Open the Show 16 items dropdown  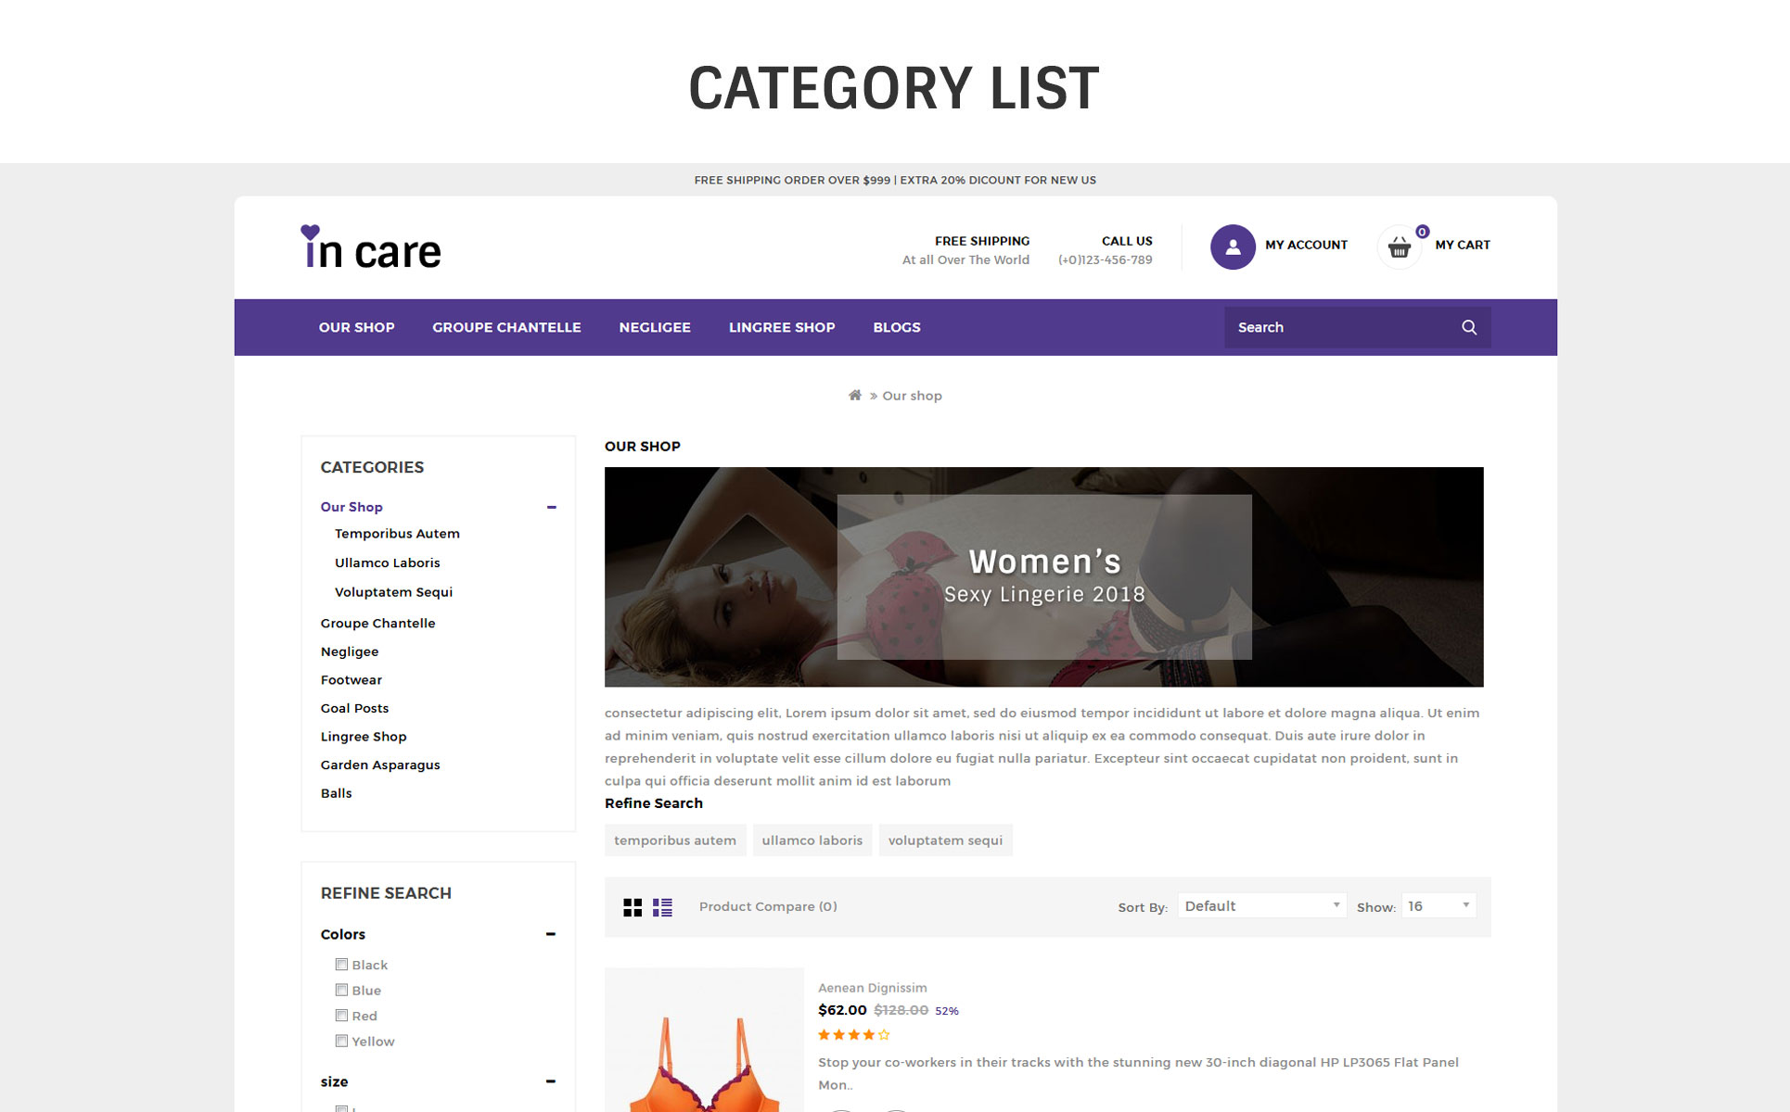click(x=1438, y=906)
